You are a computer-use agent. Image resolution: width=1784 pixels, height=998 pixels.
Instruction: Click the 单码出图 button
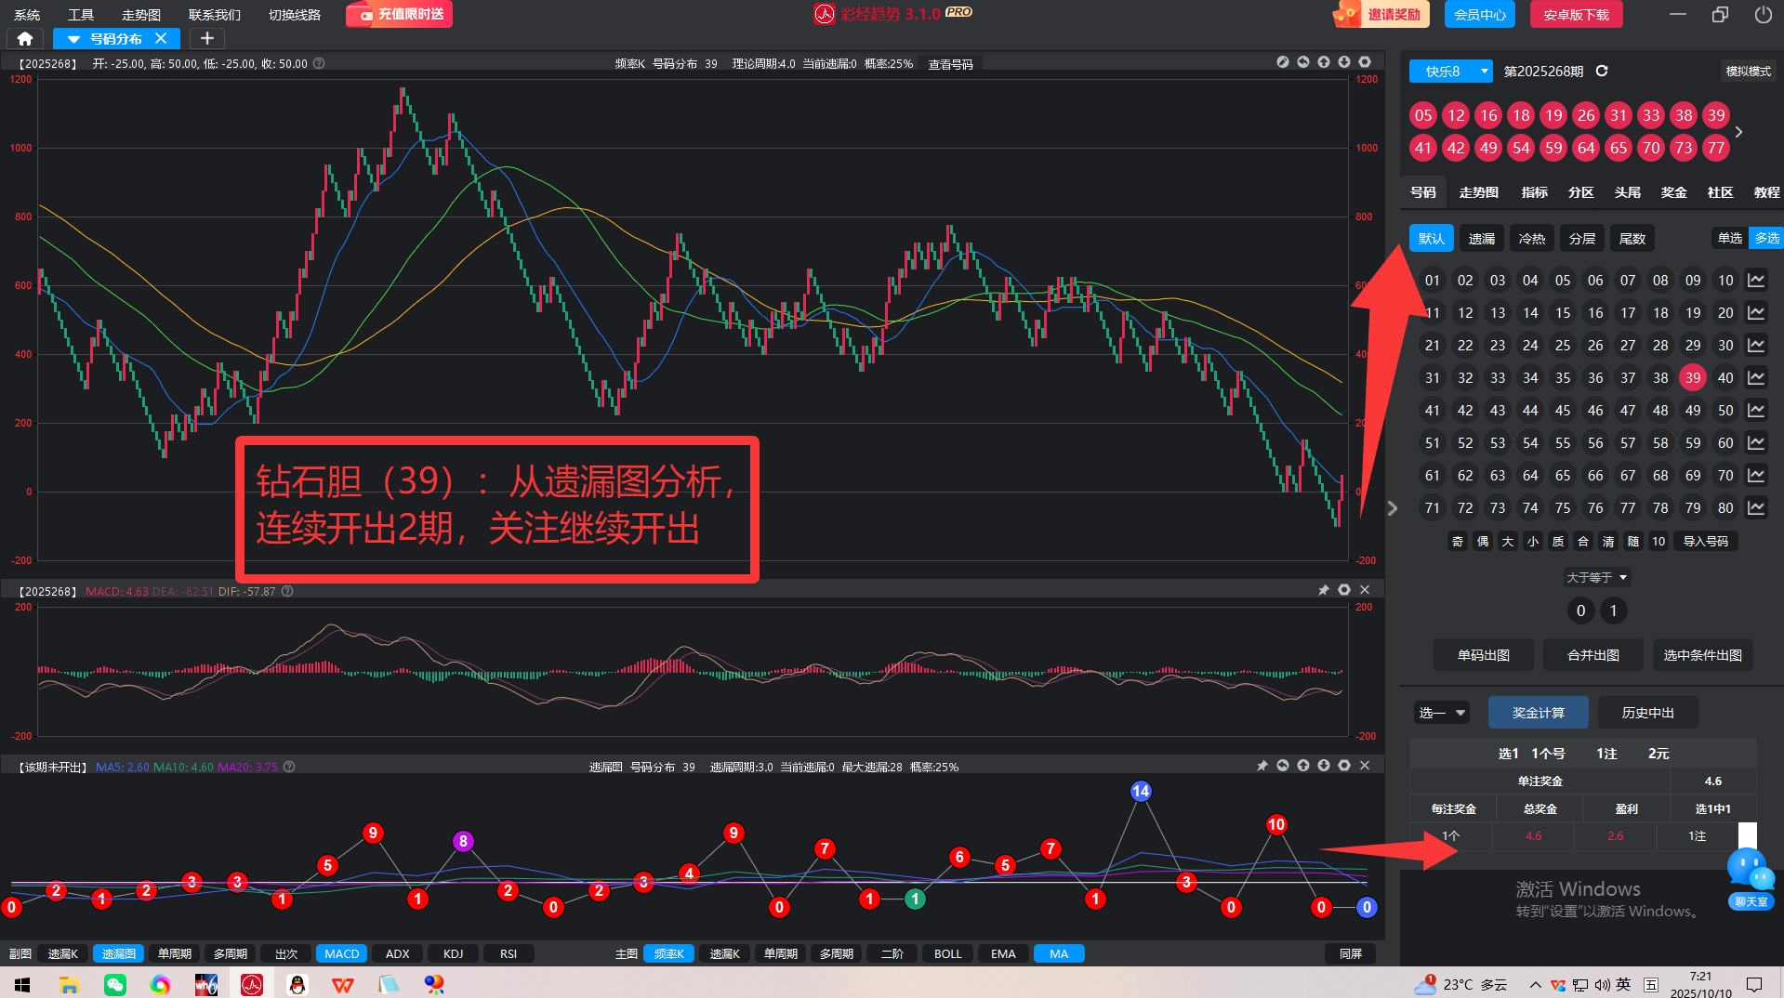(1483, 655)
